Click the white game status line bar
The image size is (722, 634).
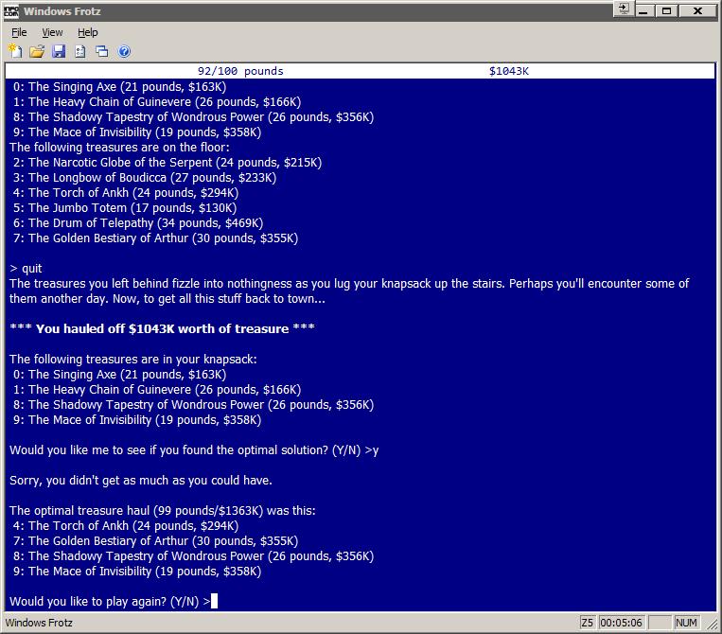(361, 71)
